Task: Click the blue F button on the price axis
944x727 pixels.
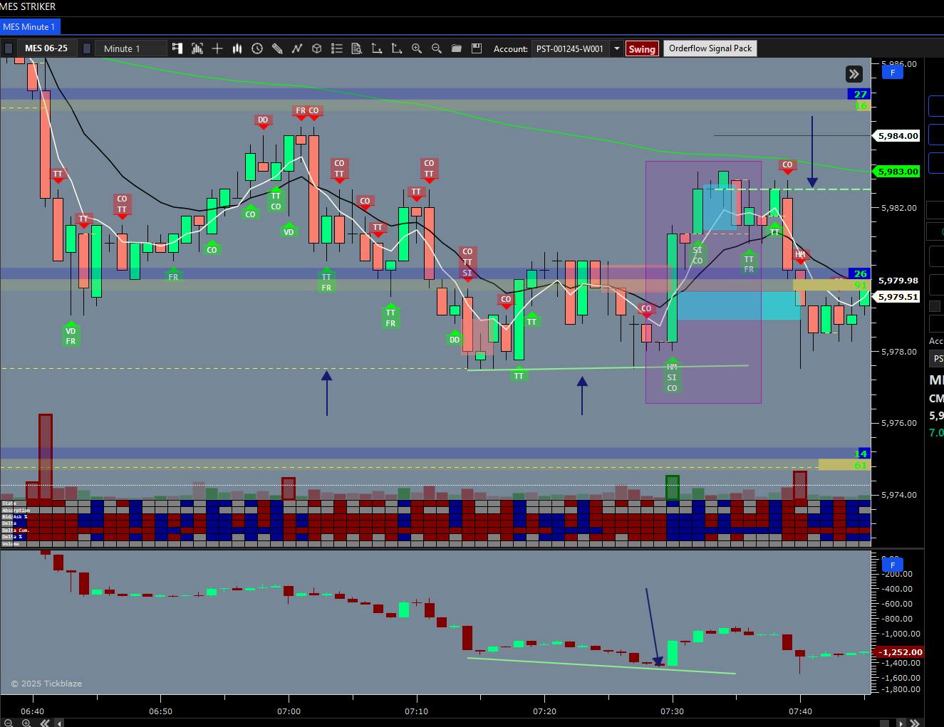Action: (x=892, y=72)
